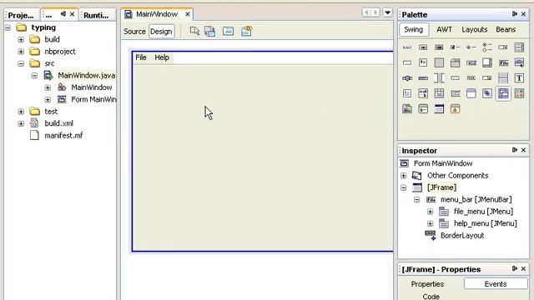The width and height of the screenshot is (534, 300).
Task: Show the Properties tab in properties panel
Action: pyautogui.click(x=427, y=284)
